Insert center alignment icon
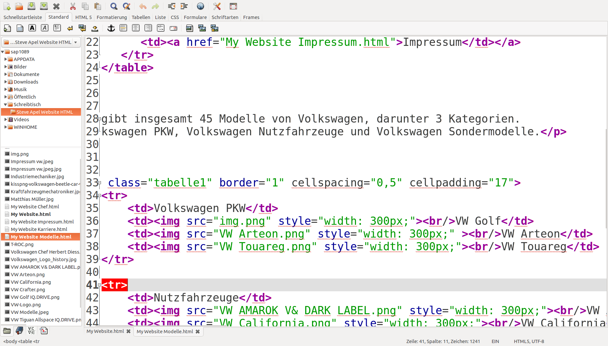 [136, 28]
